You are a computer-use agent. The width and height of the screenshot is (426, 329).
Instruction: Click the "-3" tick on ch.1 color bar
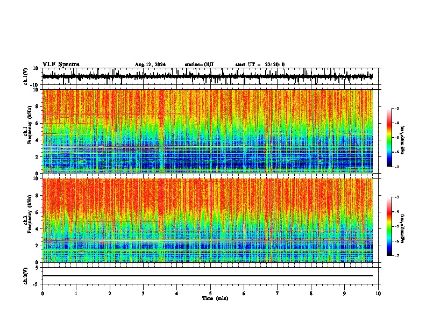click(x=396, y=108)
